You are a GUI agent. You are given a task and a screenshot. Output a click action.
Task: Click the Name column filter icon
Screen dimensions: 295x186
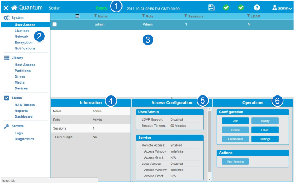tap(96, 16)
